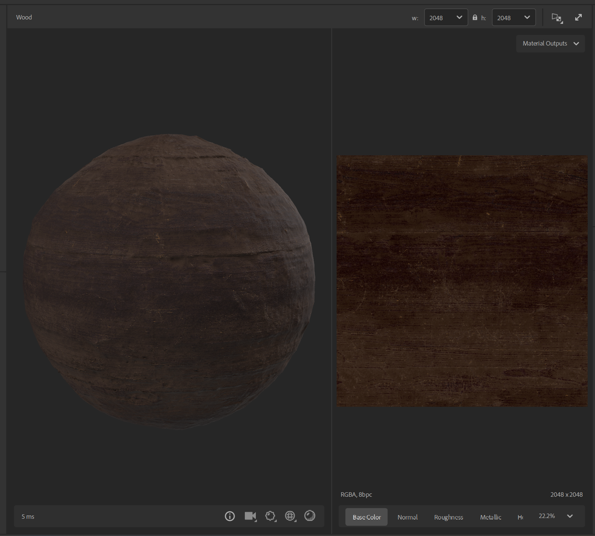Switch to the Normal channel tab
The height and width of the screenshot is (536, 595).
407,517
